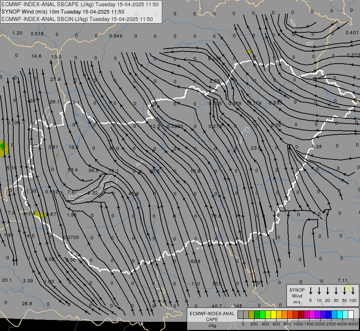Click the 16.6 value on the map
The height and width of the screenshot is (331, 360).
pos(195,171)
